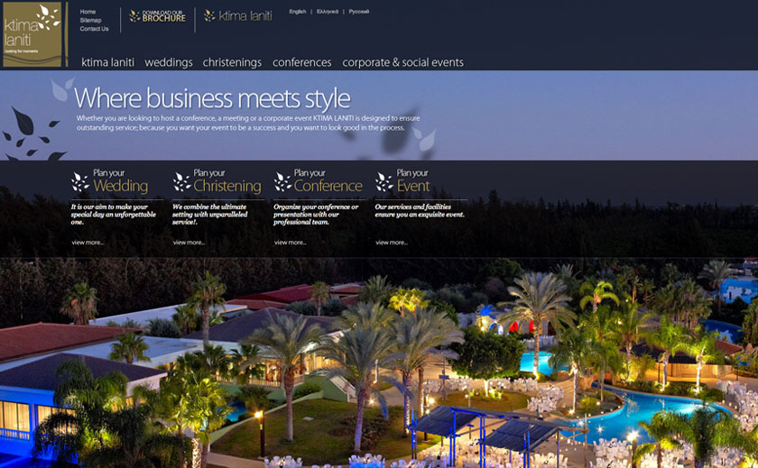Image resolution: width=758 pixels, height=468 pixels.
Task: Switch the site language to English
Action: pos(298,12)
